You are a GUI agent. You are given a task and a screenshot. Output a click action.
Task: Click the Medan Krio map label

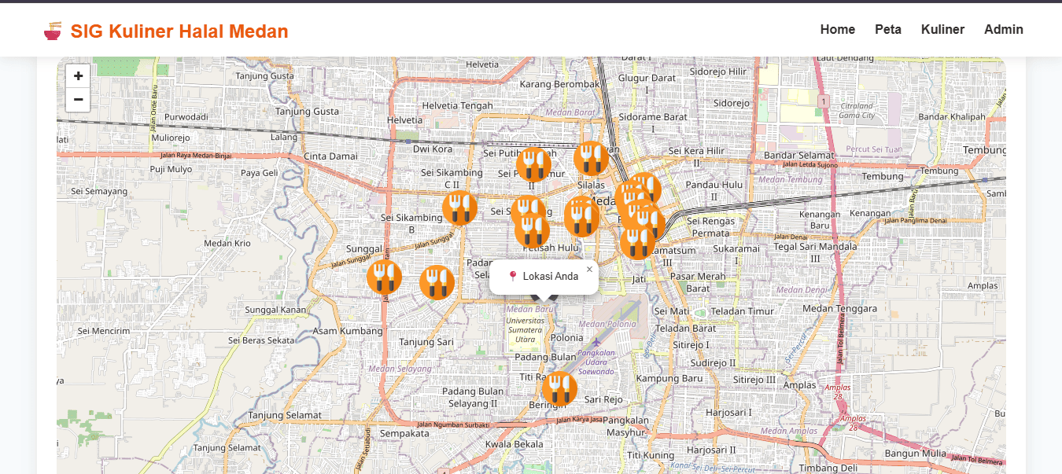point(227,243)
